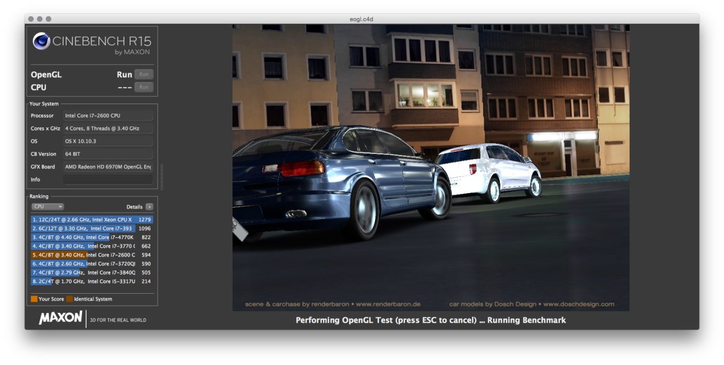Image resolution: width=724 pixels, height=365 pixels.
Task: Click the Cinebench R15 logo icon
Action: 41,41
